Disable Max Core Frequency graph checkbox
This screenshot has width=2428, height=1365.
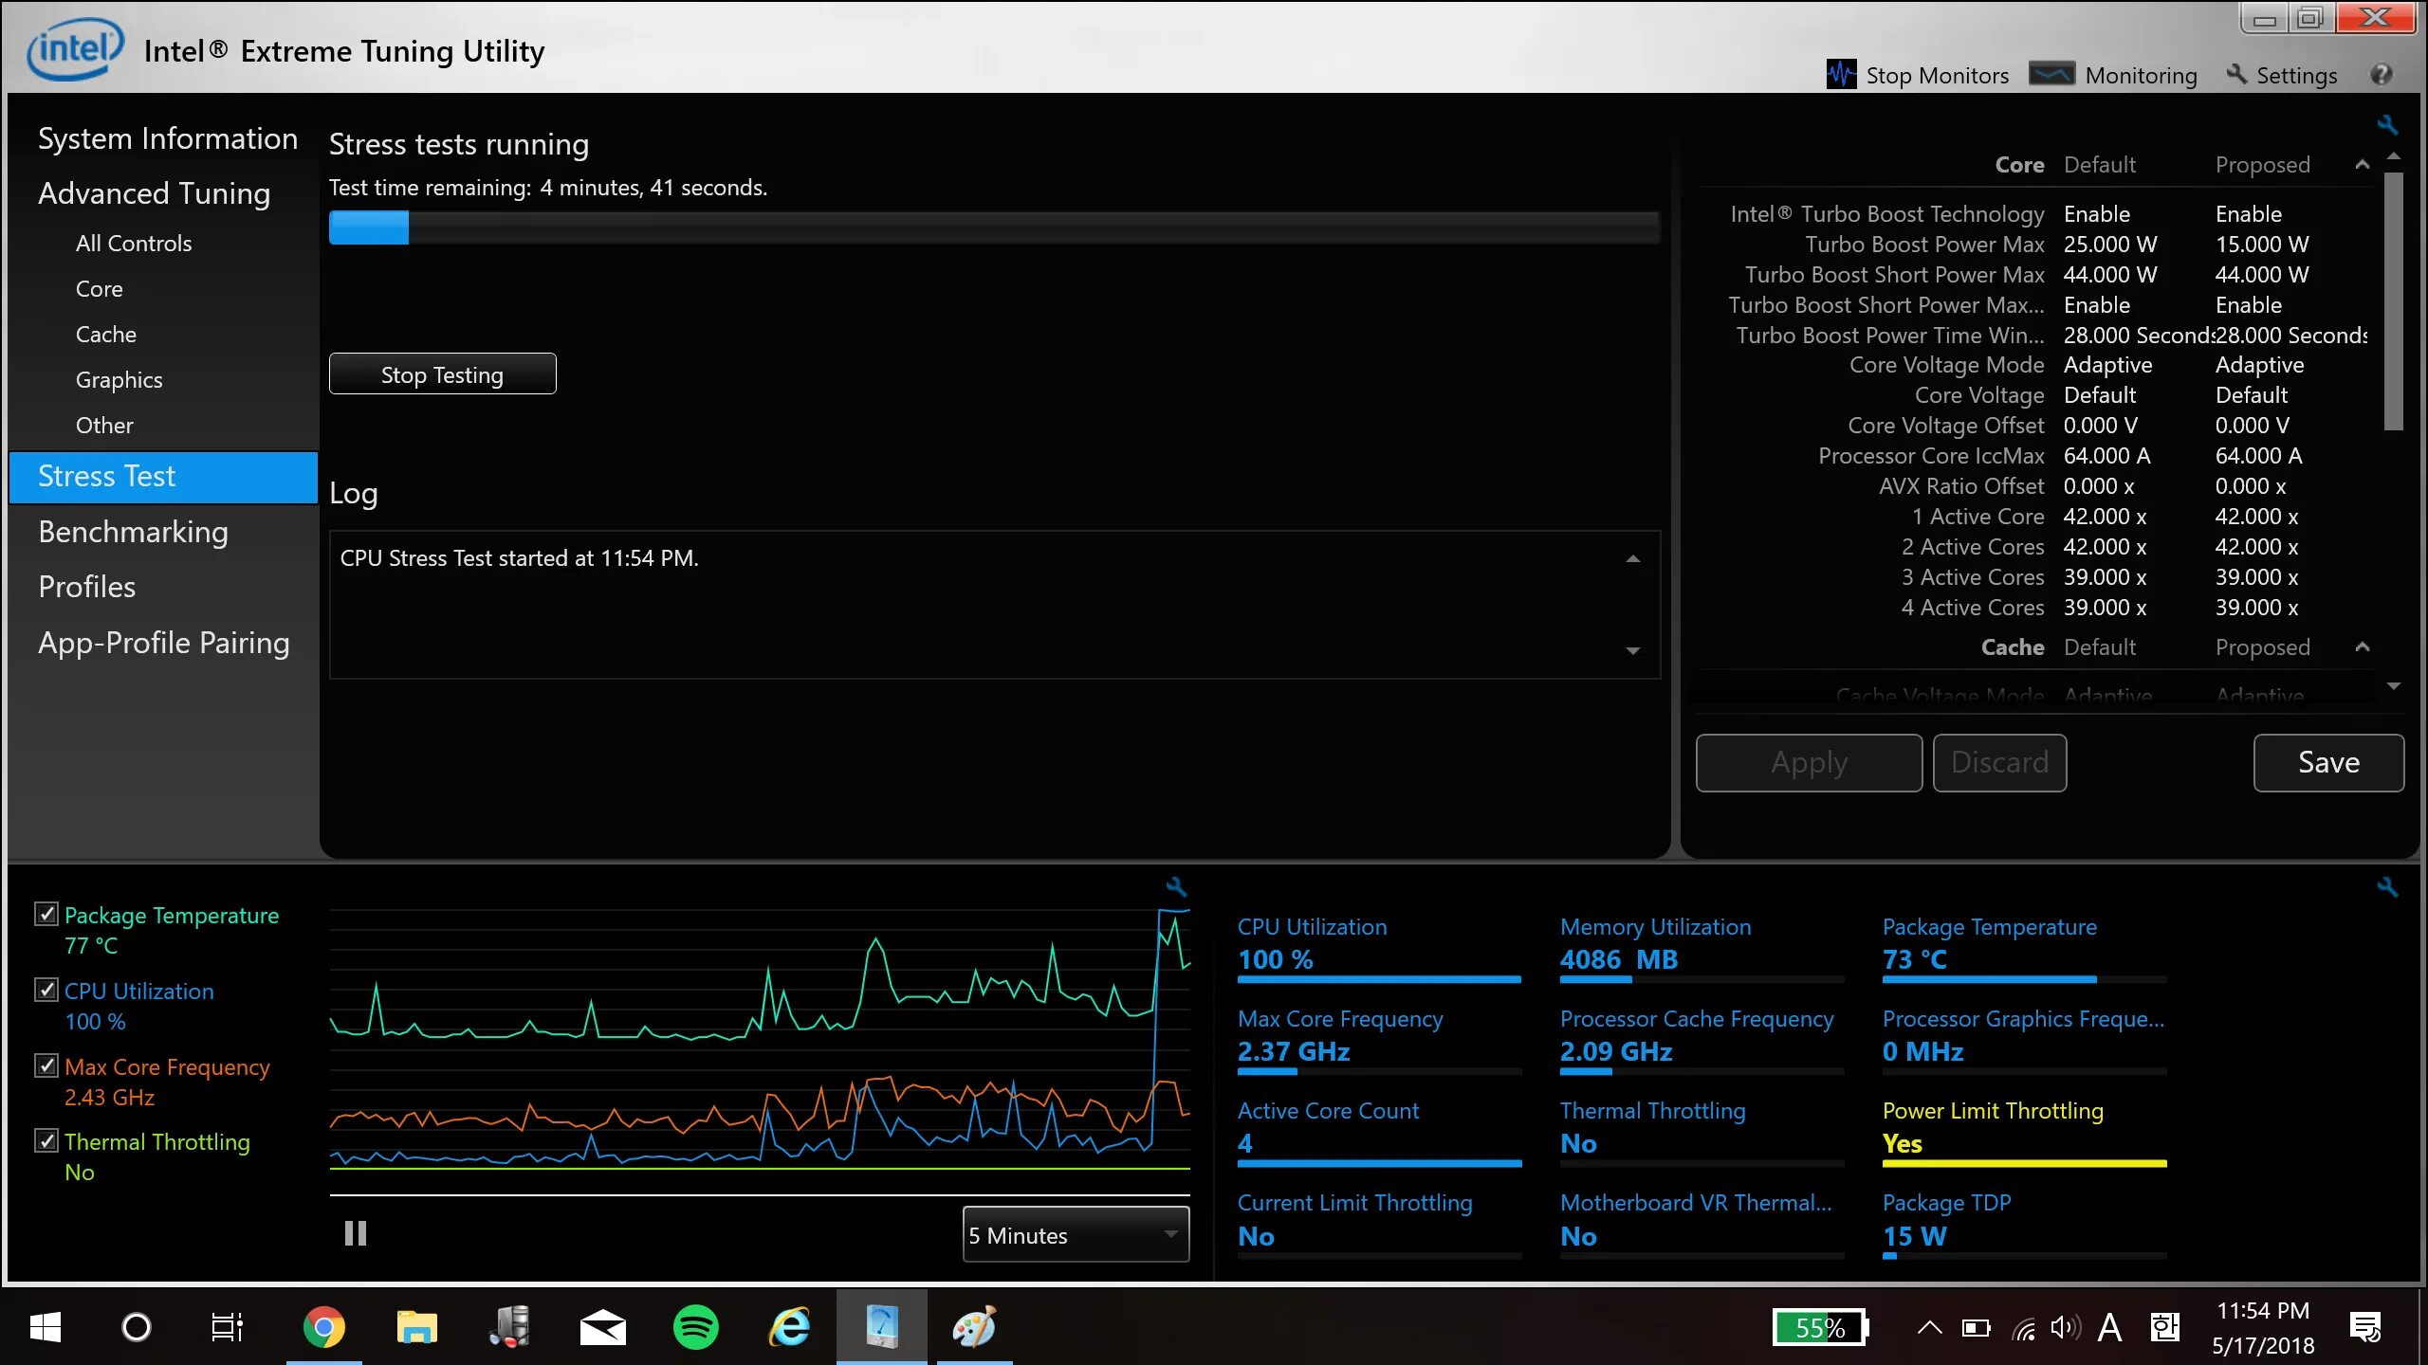coord(46,1065)
